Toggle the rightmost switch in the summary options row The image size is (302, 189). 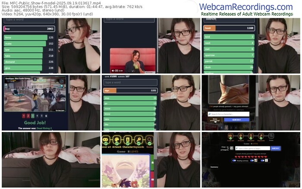click(x=262, y=161)
